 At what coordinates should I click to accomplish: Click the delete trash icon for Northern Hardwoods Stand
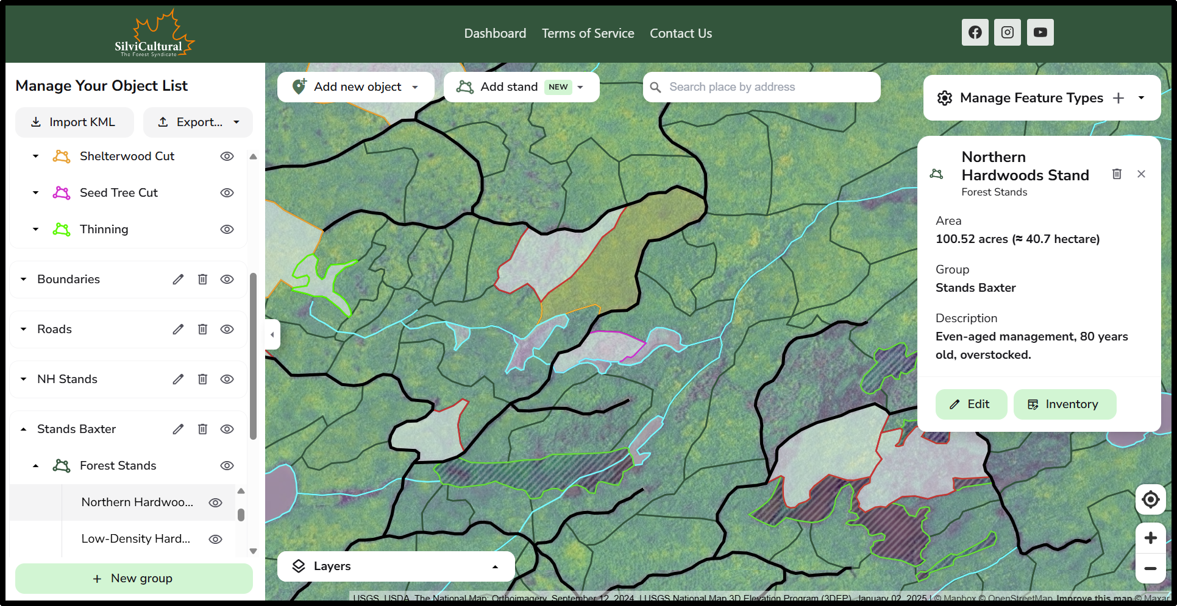click(1117, 174)
